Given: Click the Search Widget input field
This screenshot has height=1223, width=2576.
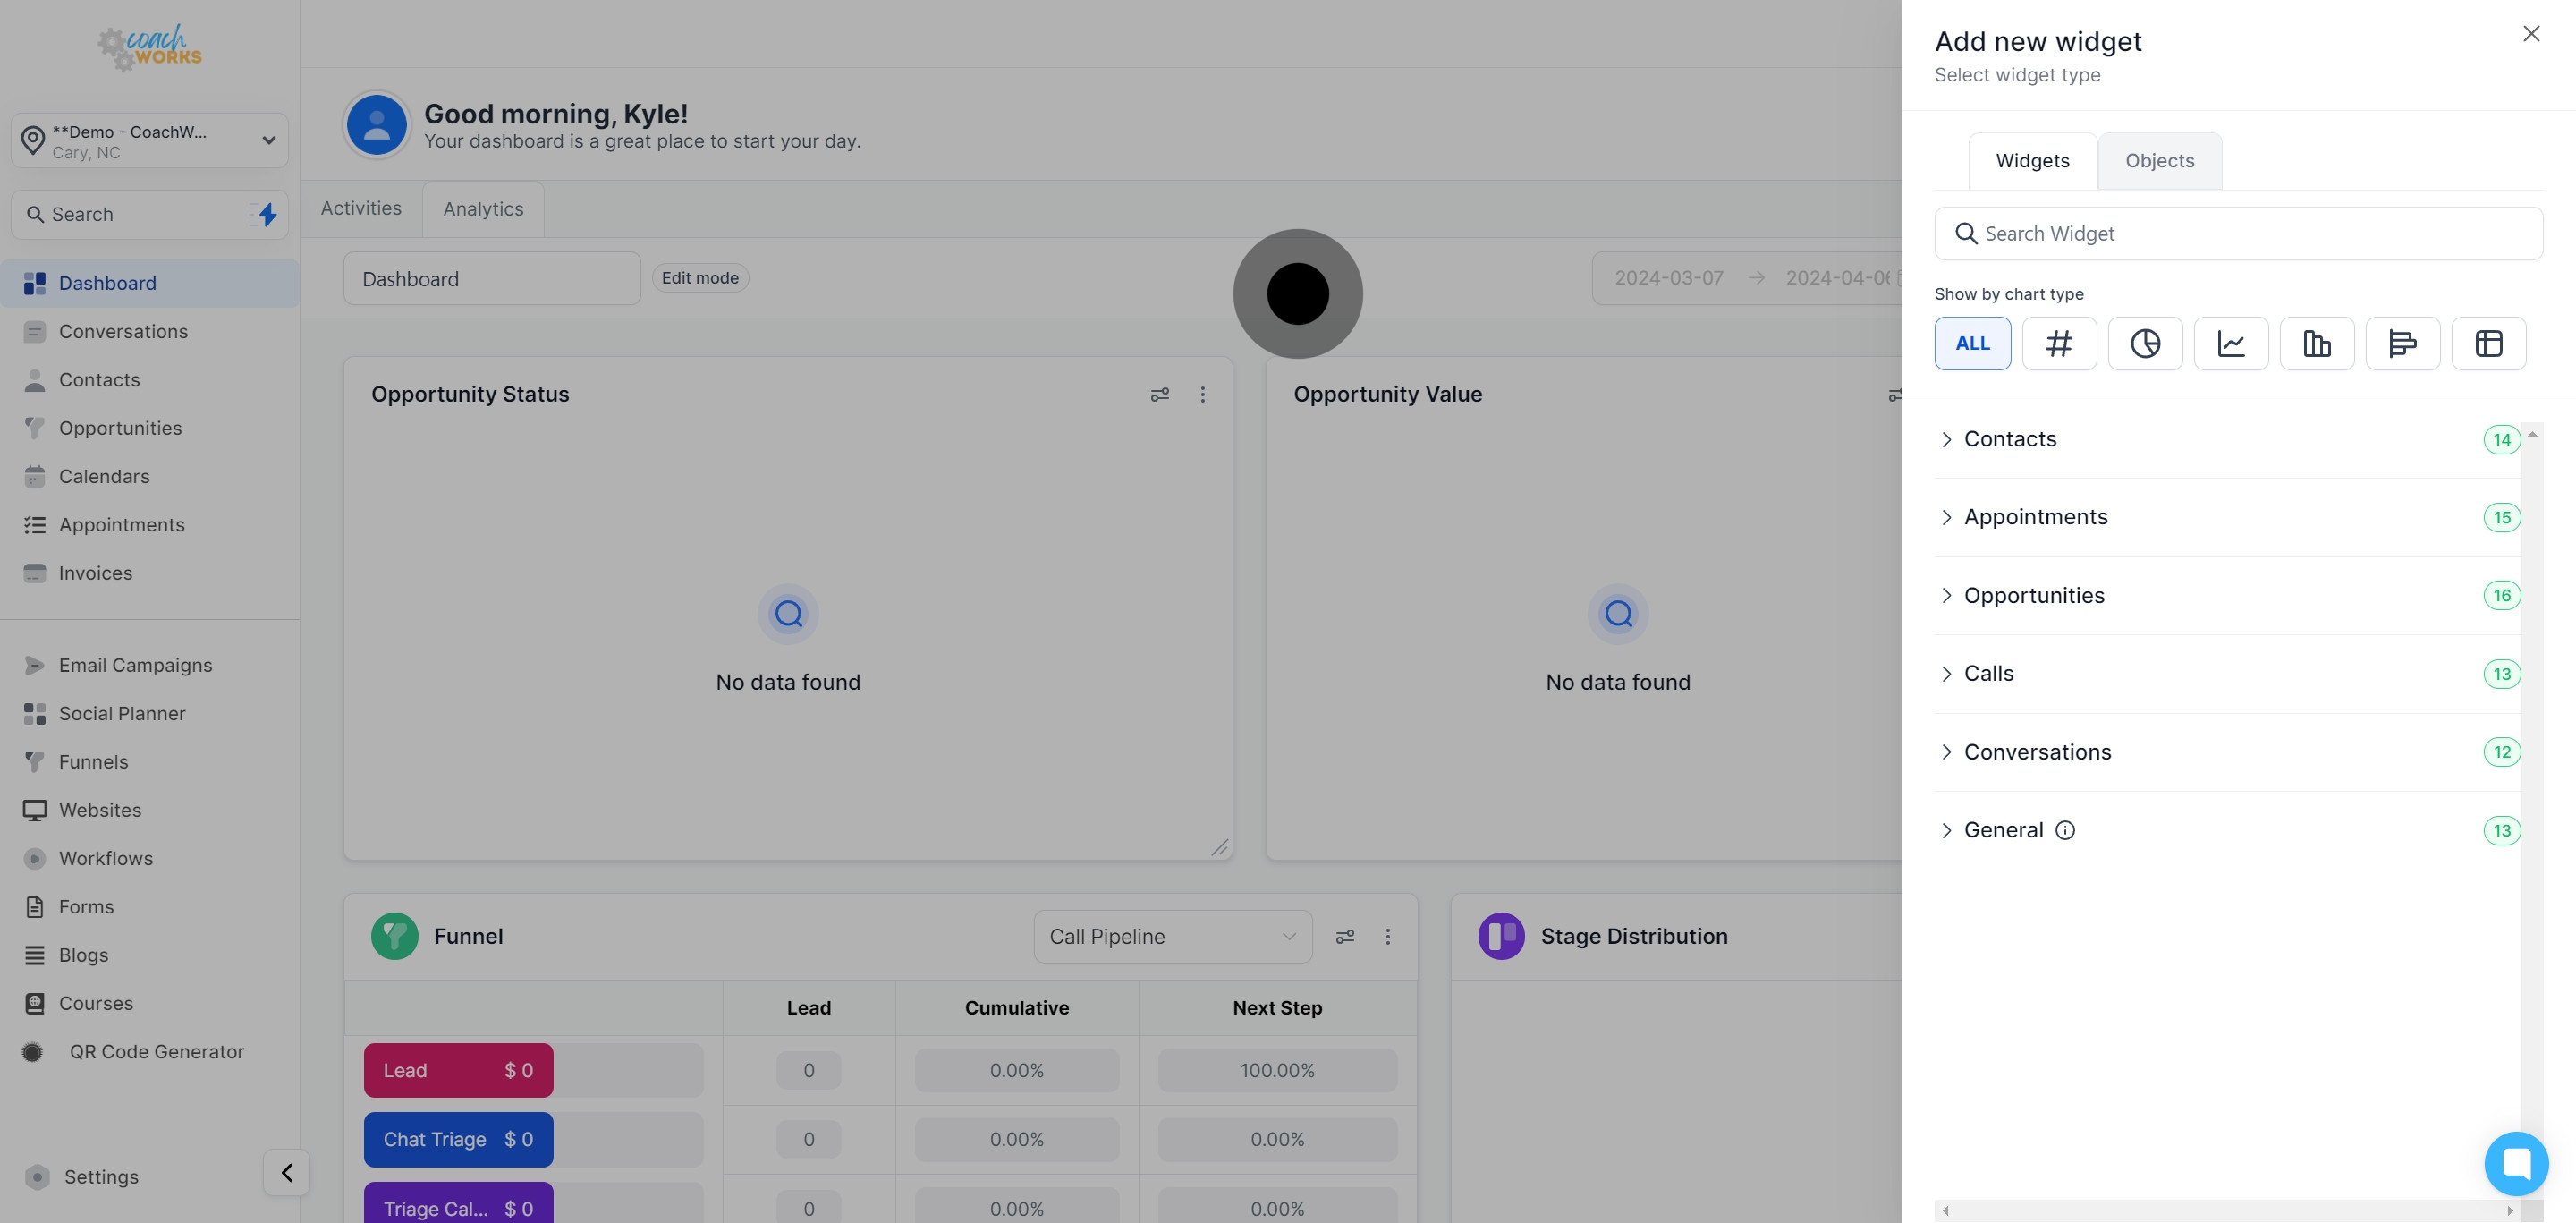Looking at the screenshot, I should tap(2238, 234).
